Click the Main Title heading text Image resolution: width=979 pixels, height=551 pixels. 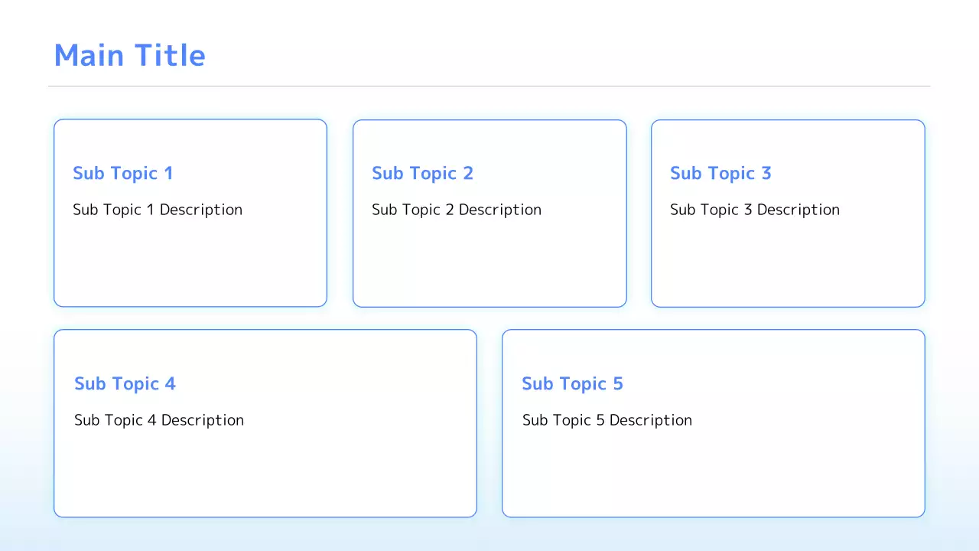click(129, 56)
